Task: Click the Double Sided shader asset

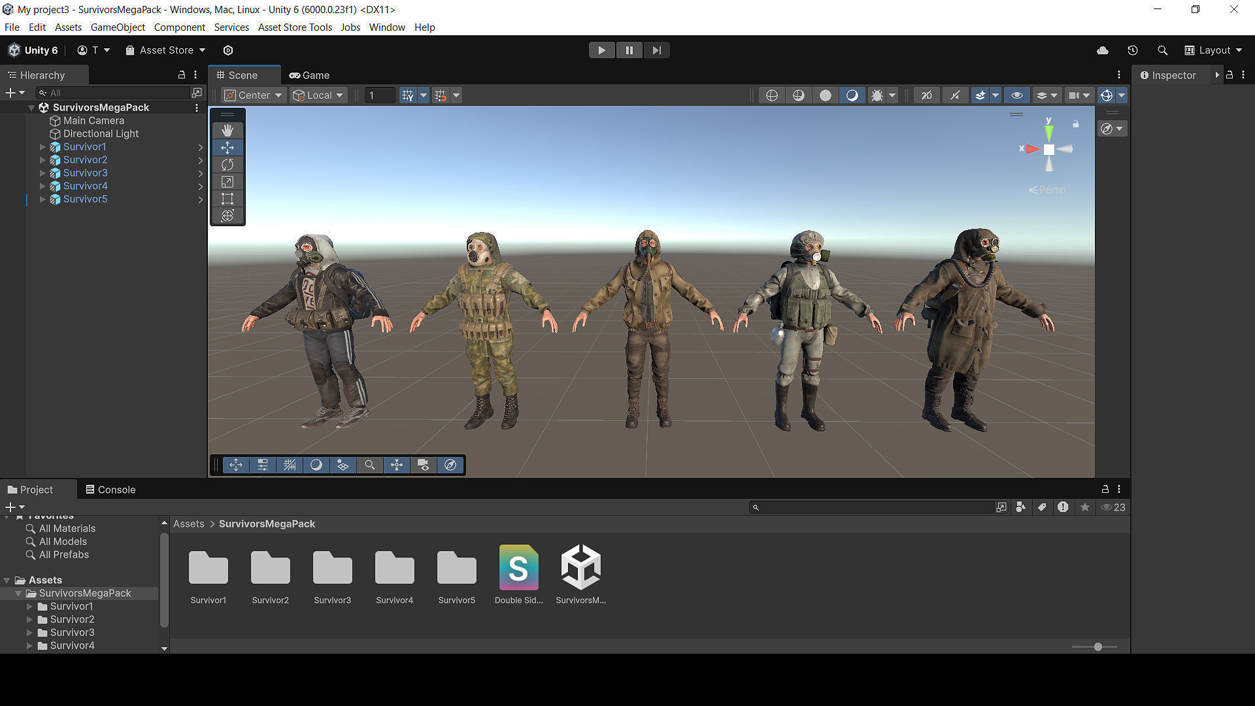Action: (518, 575)
